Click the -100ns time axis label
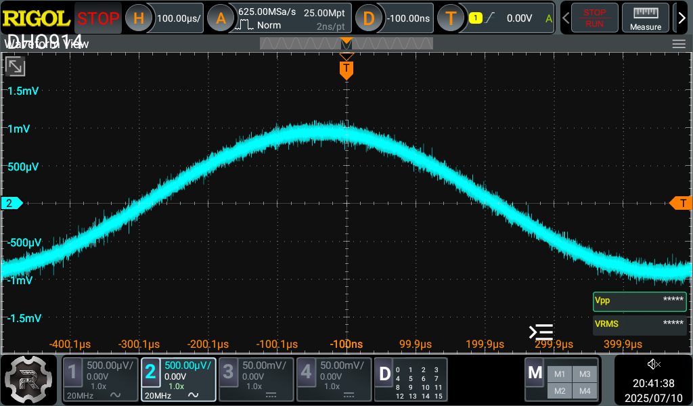 point(346,344)
